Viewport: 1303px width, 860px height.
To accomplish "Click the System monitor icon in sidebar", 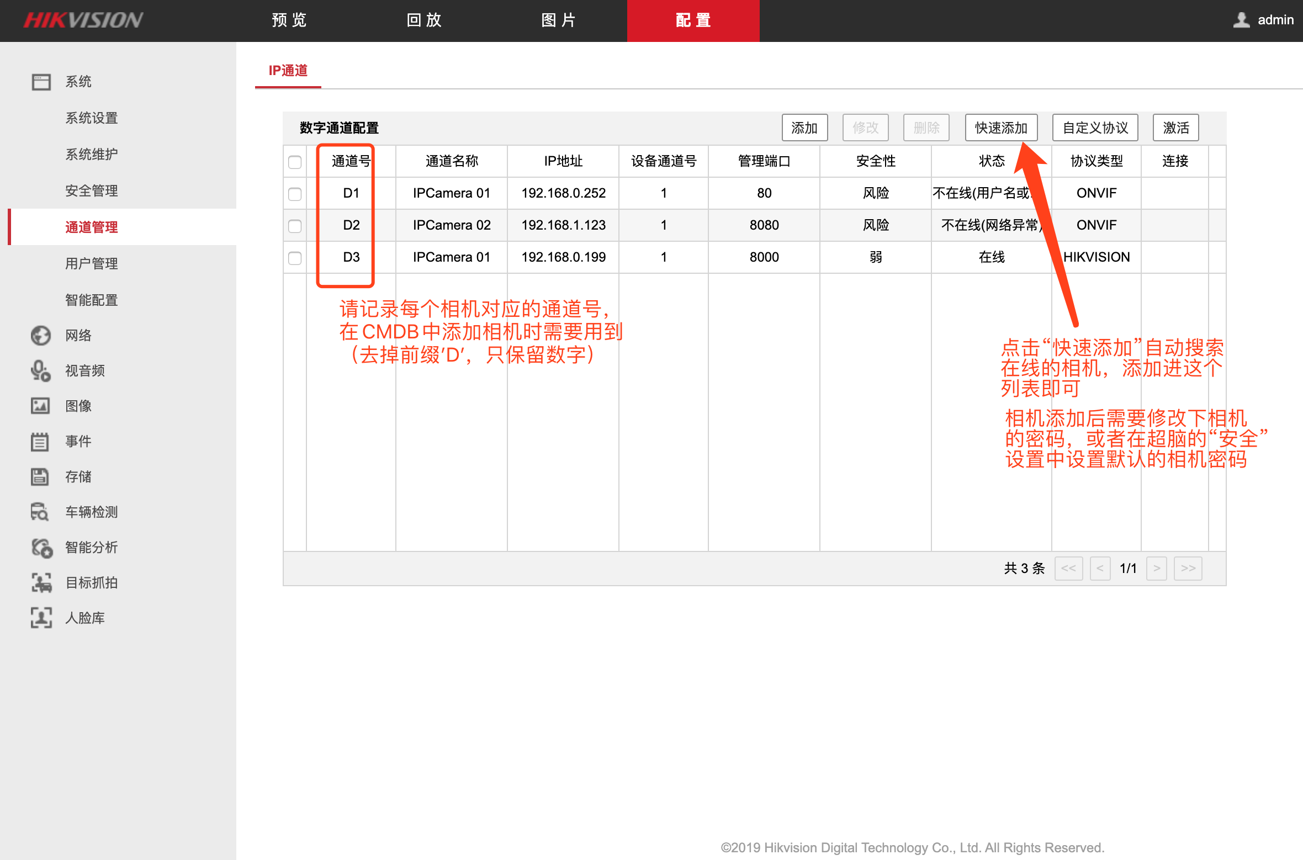I will tap(41, 82).
